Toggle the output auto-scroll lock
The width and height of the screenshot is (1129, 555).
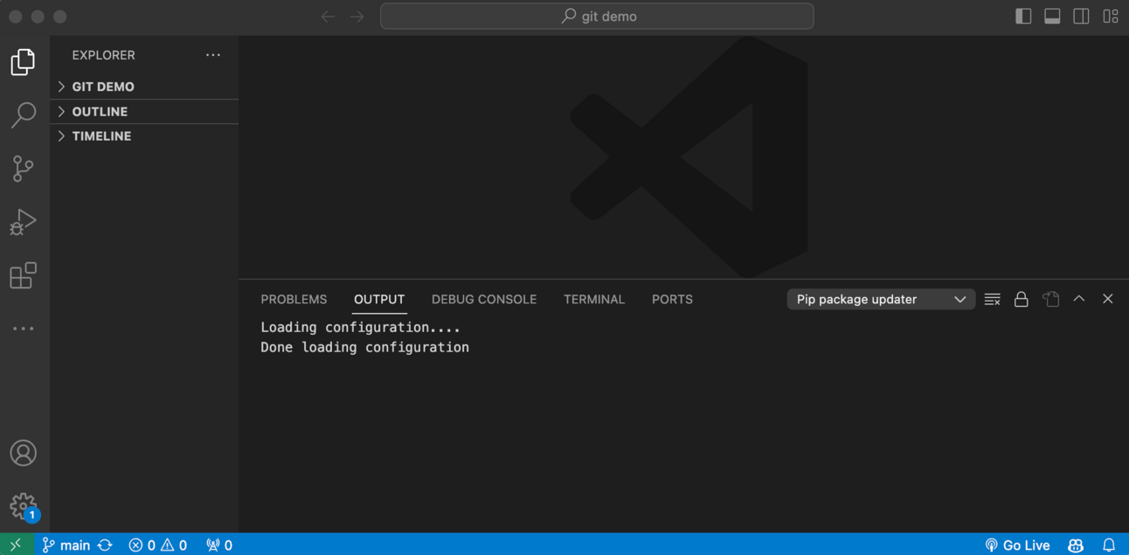click(x=1022, y=299)
